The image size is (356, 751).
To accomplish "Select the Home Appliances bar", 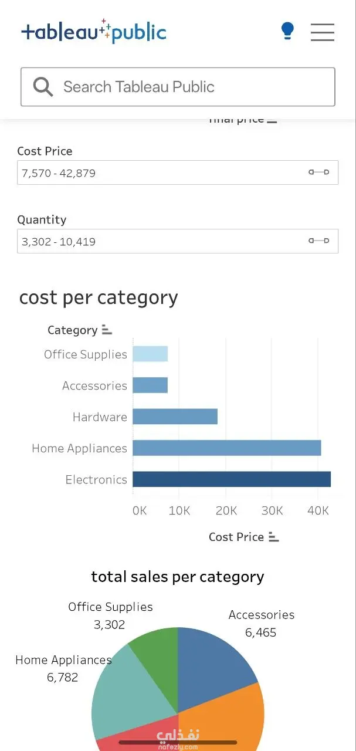I will click(227, 448).
